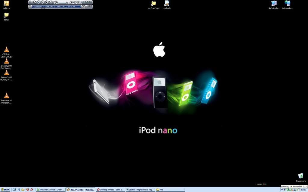Select the Animator vs Animation video icon
The image size is (308, 192).
point(6,96)
